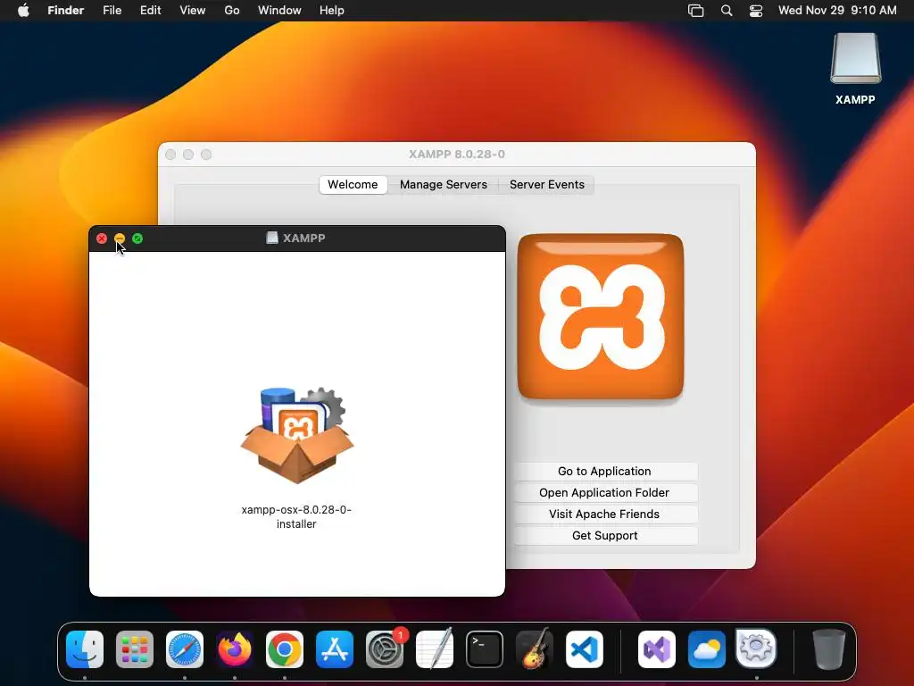Click the XAMPP label under the desktop drive
The height and width of the screenshot is (686, 914).
point(855,100)
